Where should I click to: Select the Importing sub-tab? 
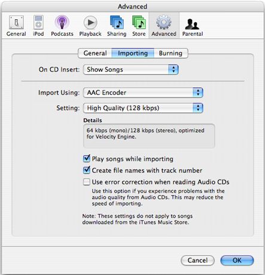coord(133,53)
